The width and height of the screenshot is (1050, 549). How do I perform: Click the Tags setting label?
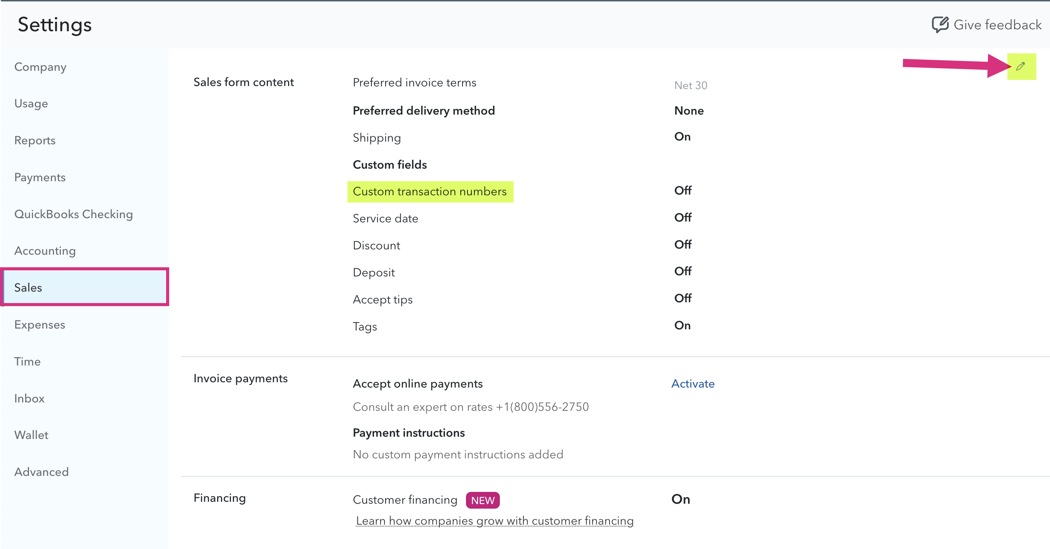coord(365,327)
